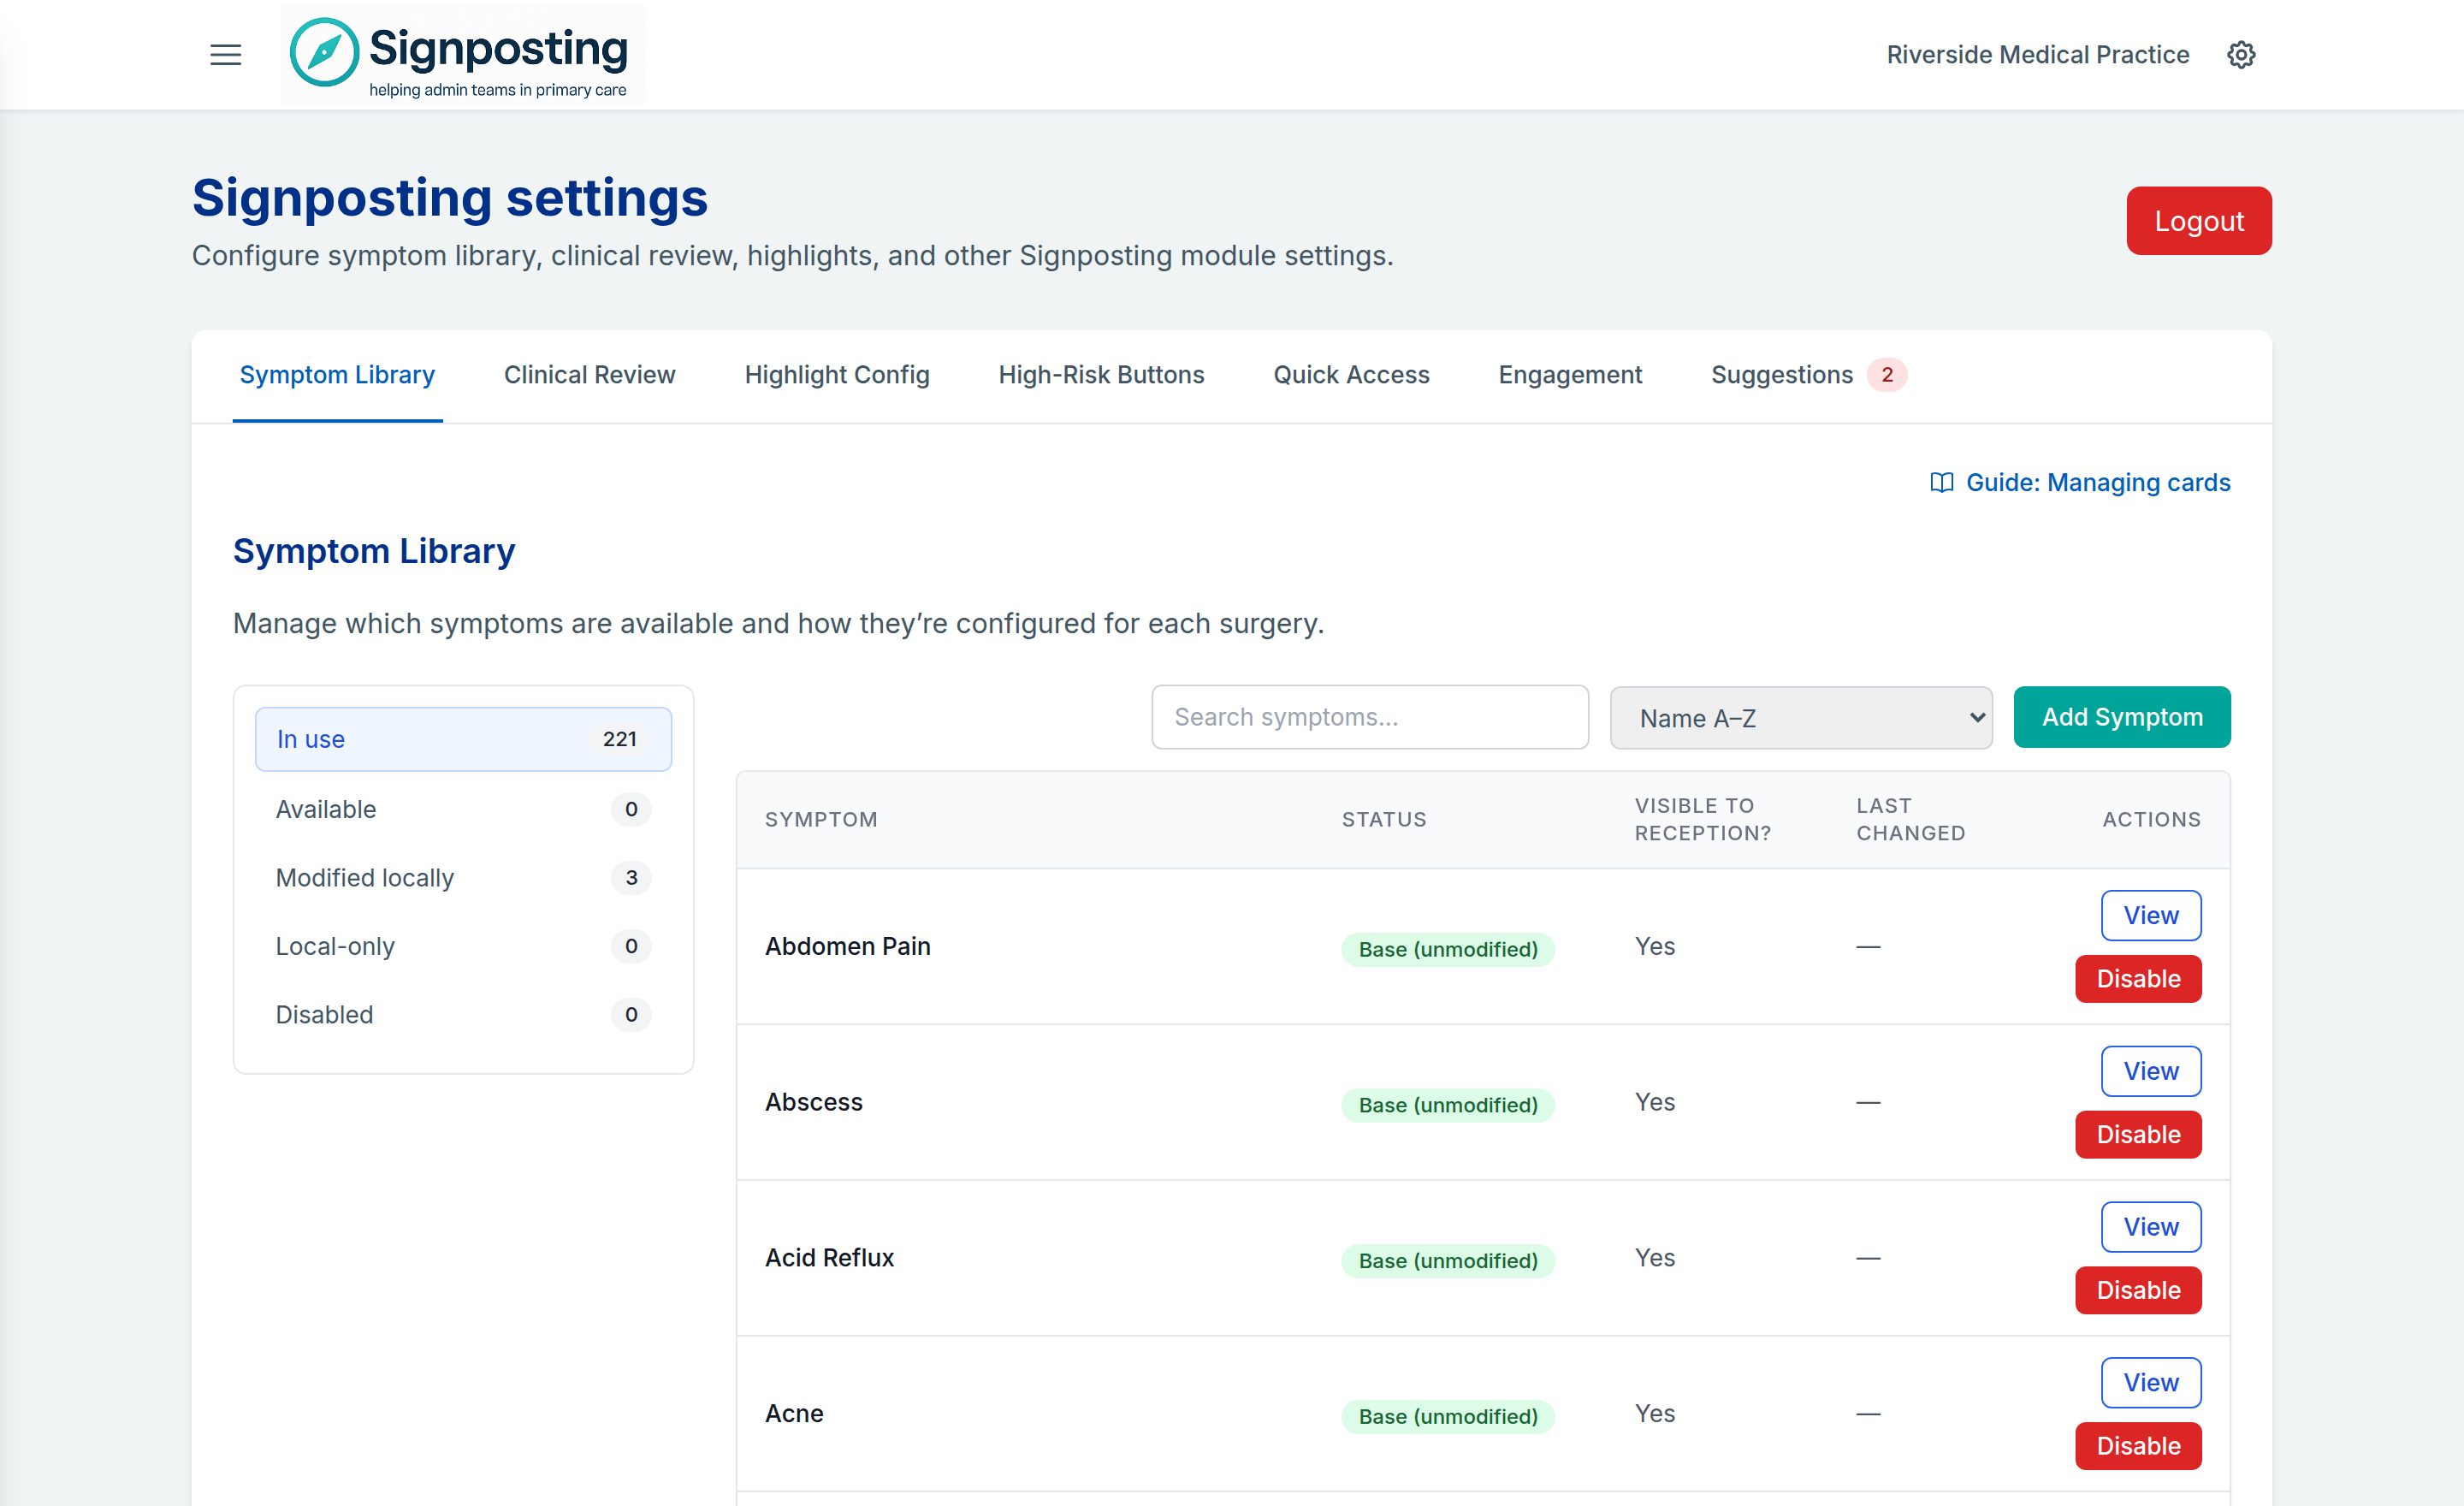Click the Riverside Medical Practice name
This screenshot has height=1506, width=2464.
click(x=2037, y=55)
